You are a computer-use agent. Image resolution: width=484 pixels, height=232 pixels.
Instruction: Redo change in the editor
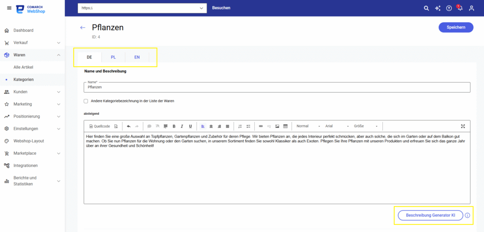137,126
